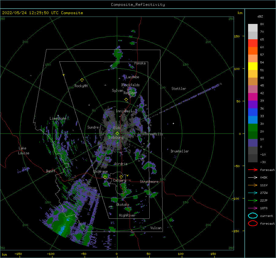Click the magenta 18TS arrow icon
This screenshot has width=276, height=258.
click(253, 208)
